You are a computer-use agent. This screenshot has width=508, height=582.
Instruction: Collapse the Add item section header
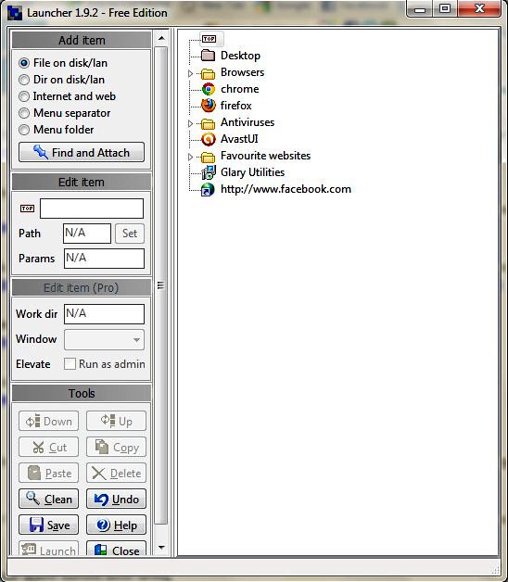click(82, 40)
